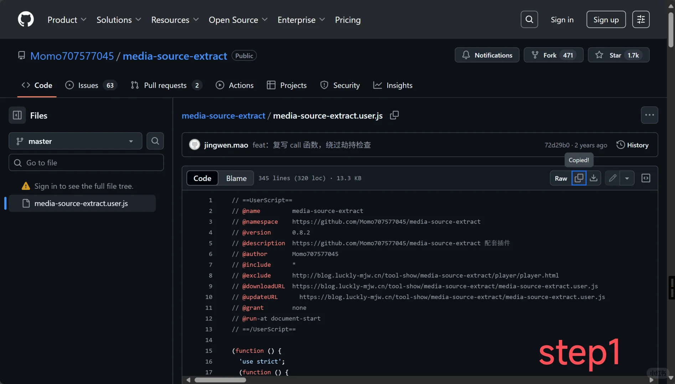The width and height of the screenshot is (675, 384).
Task: Open the Product menu dropdown
Action: [x=67, y=20]
